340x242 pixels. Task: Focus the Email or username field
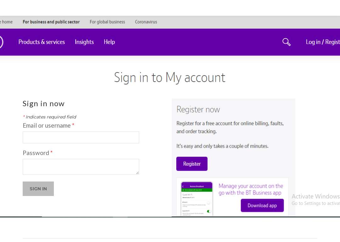81,137
